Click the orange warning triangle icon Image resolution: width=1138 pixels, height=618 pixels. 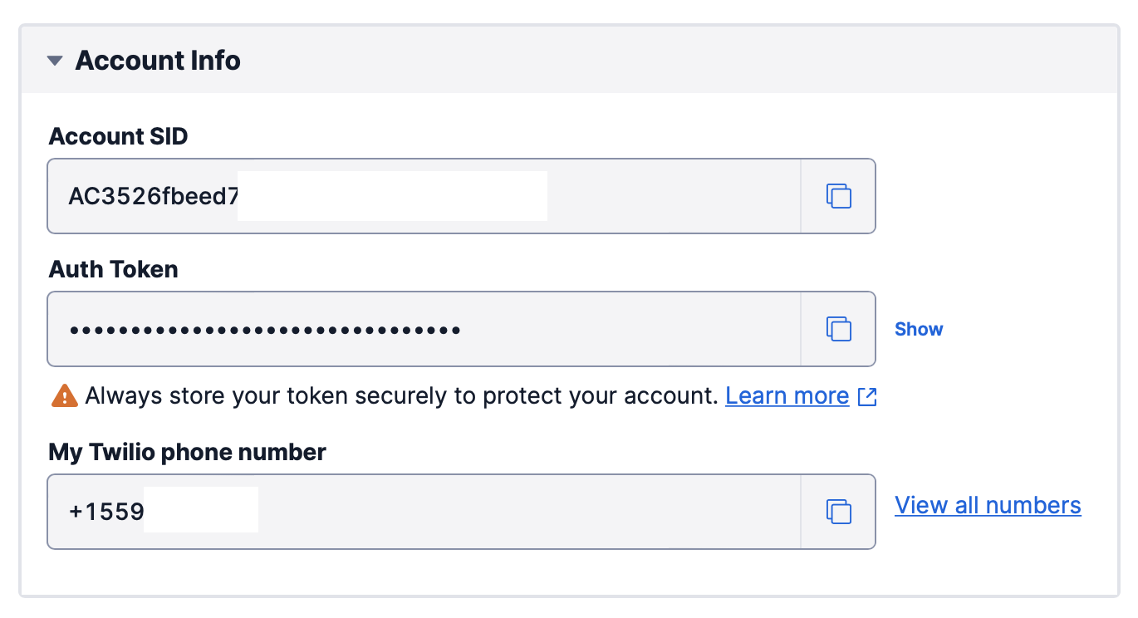pos(64,396)
